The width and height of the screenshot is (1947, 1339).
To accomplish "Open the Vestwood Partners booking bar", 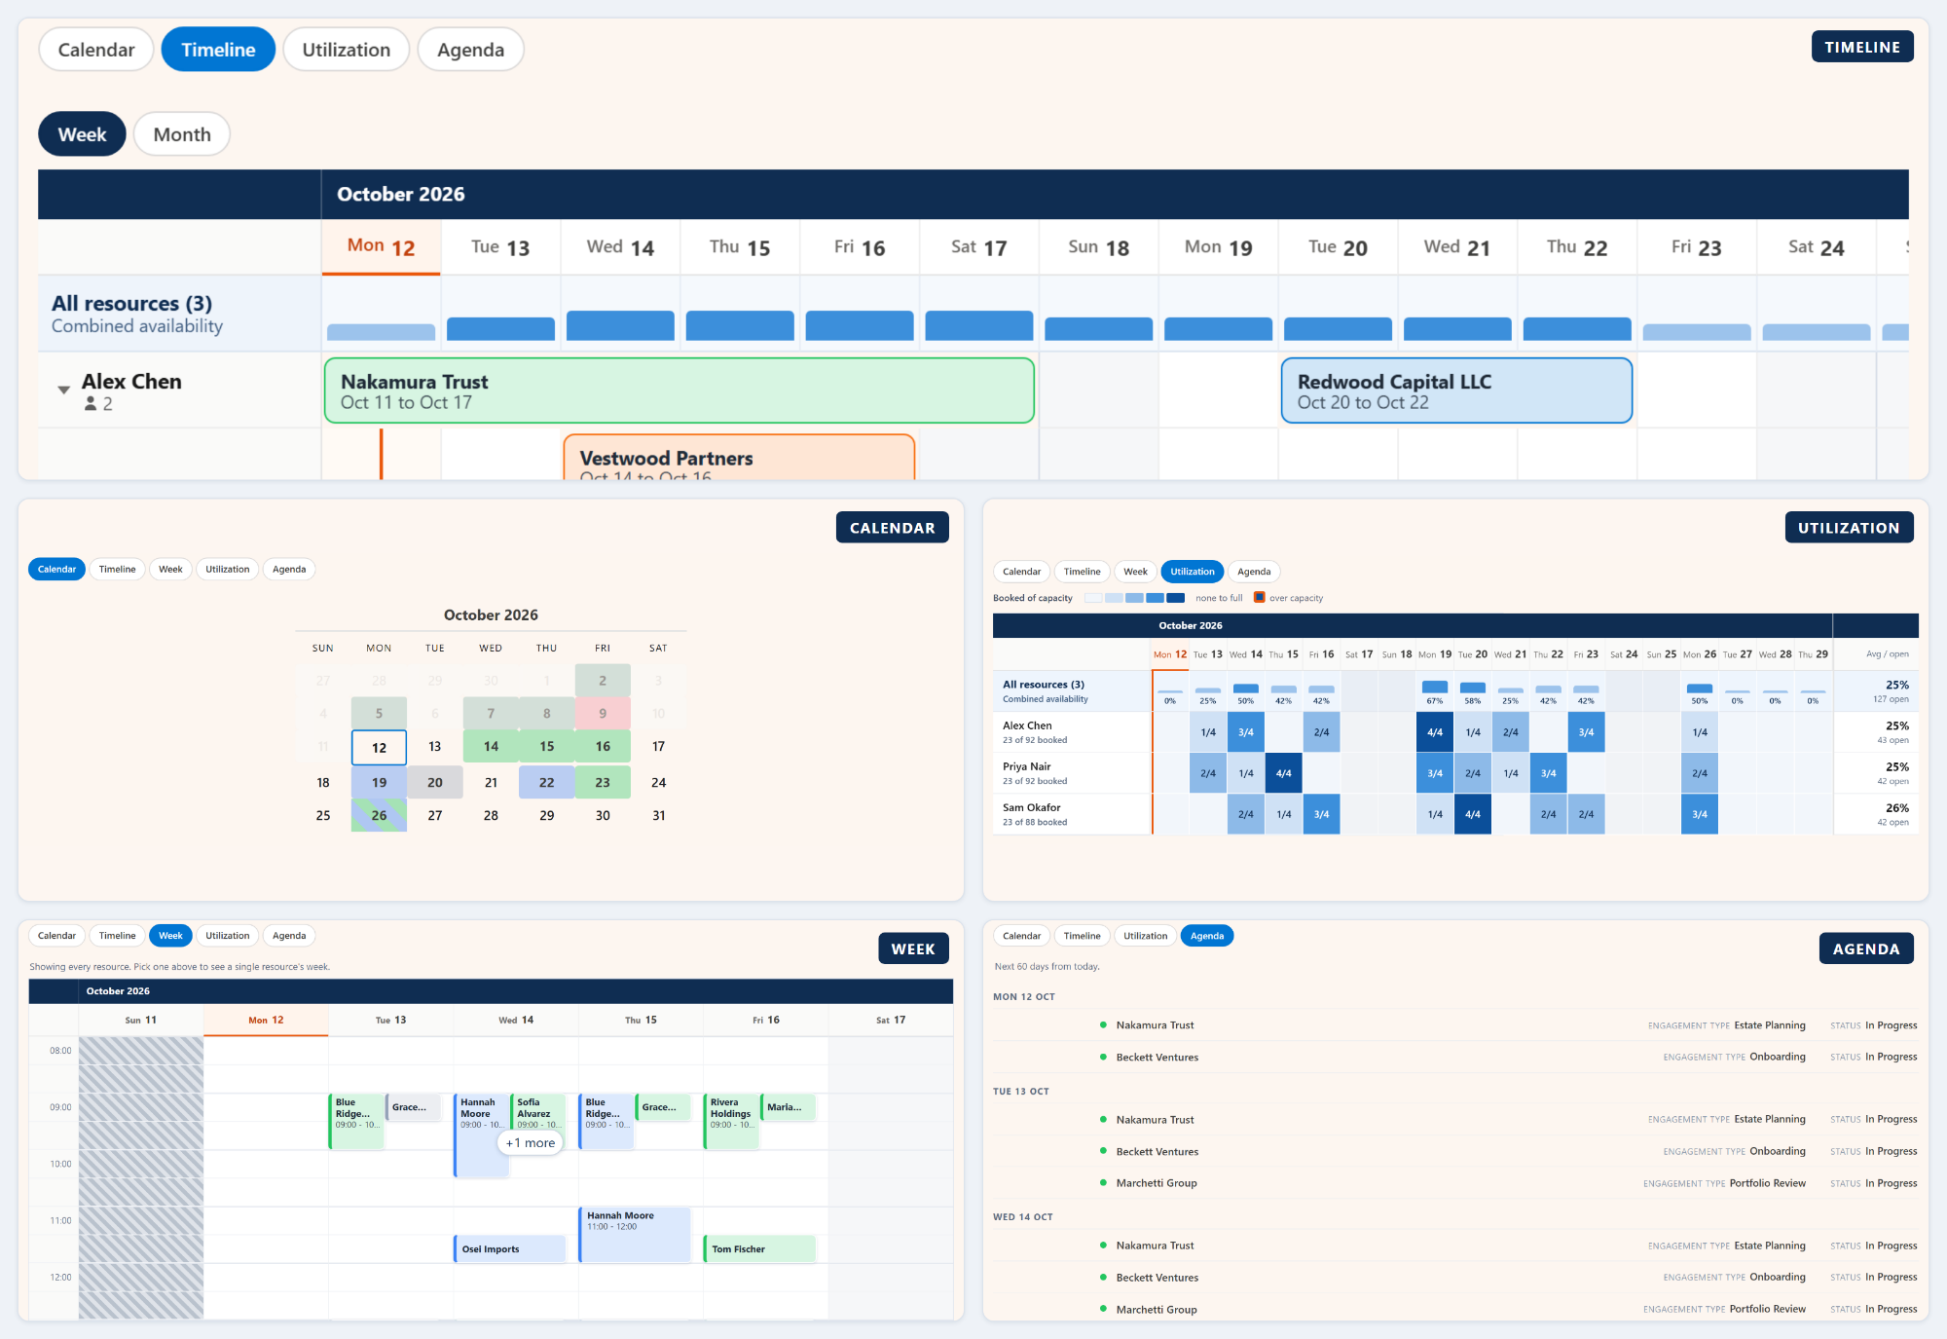I will click(x=739, y=458).
